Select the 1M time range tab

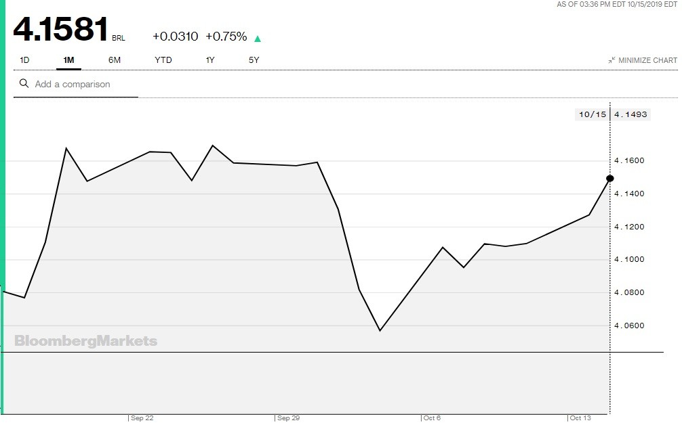pyautogui.click(x=68, y=60)
